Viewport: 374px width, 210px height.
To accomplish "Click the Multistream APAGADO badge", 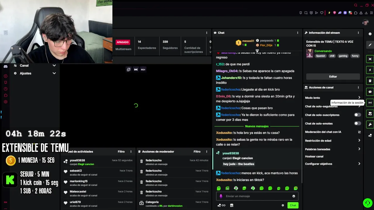I will tap(123, 42).
